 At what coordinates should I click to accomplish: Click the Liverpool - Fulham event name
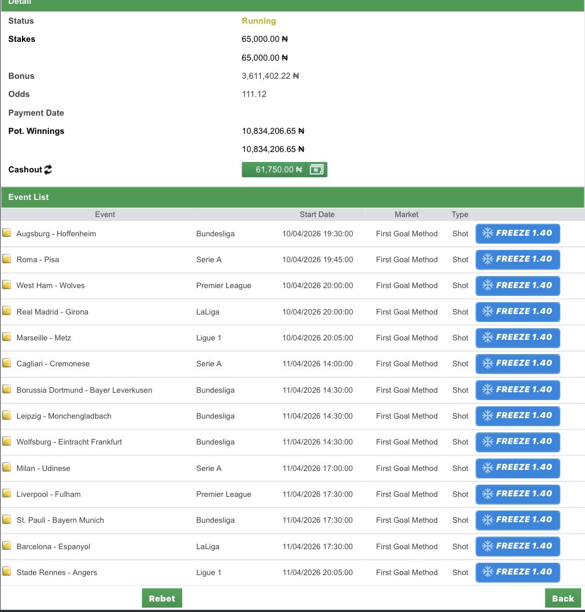click(48, 494)
